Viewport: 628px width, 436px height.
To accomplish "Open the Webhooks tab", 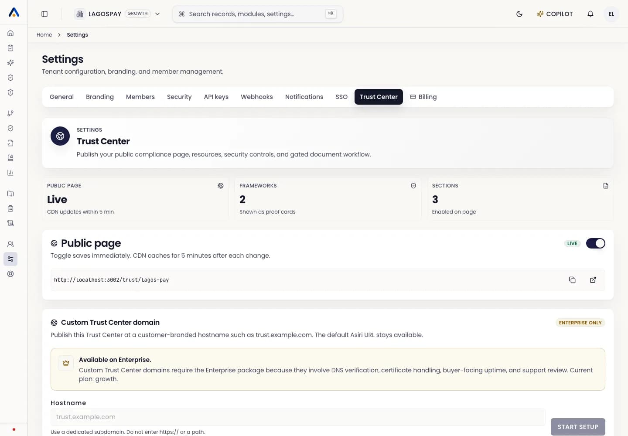I will (257, 97).
